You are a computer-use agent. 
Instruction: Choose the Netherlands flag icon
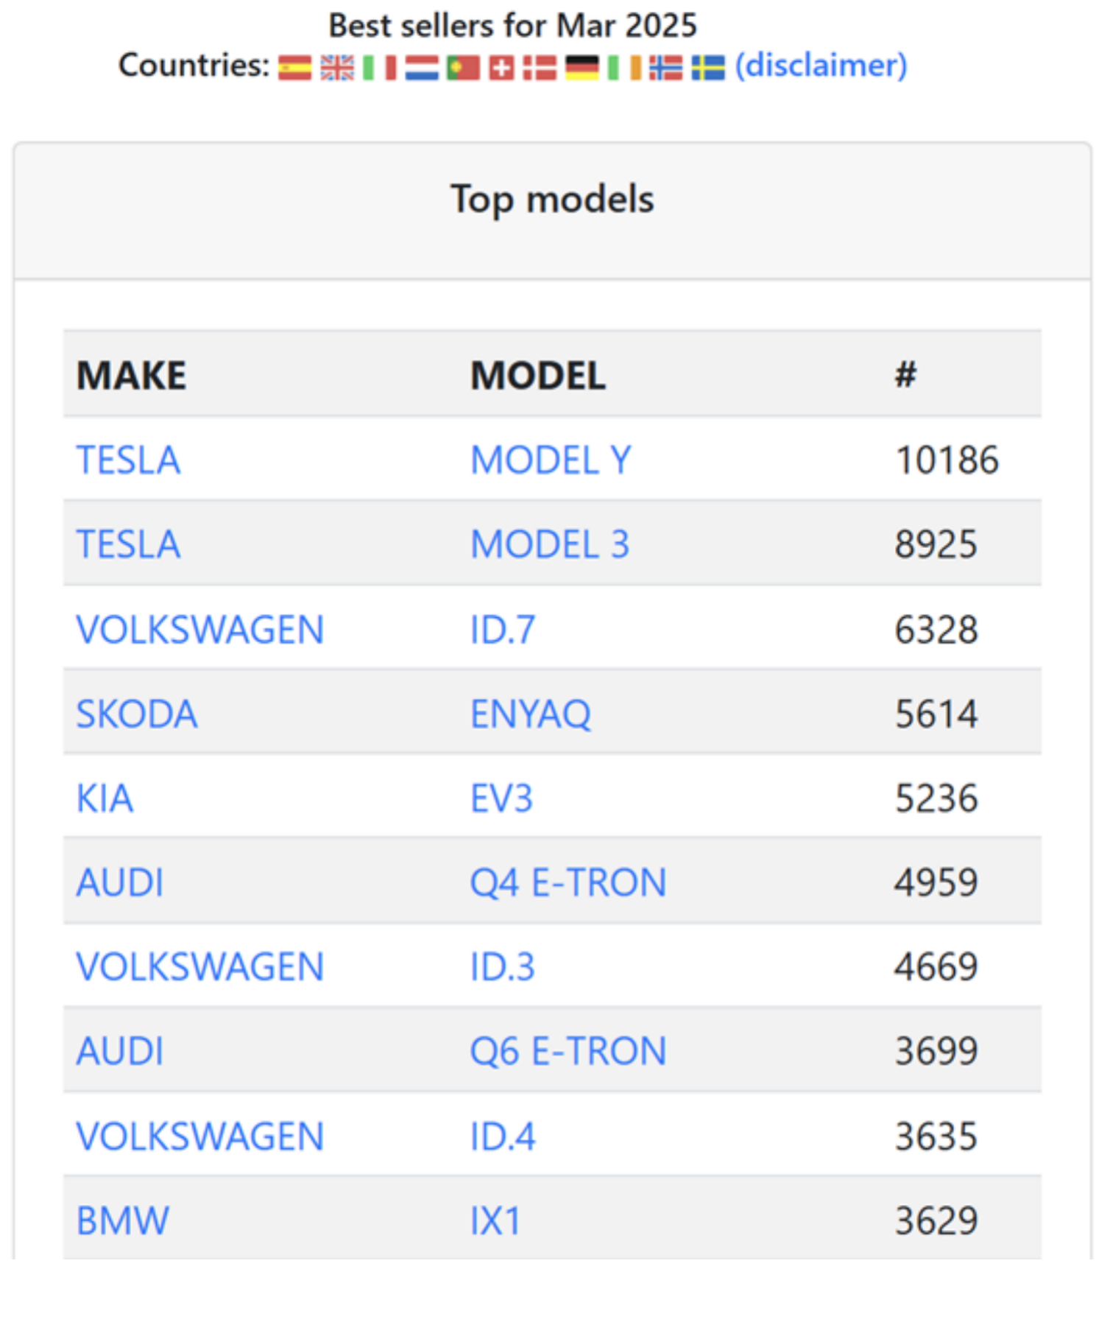(422, 68)
